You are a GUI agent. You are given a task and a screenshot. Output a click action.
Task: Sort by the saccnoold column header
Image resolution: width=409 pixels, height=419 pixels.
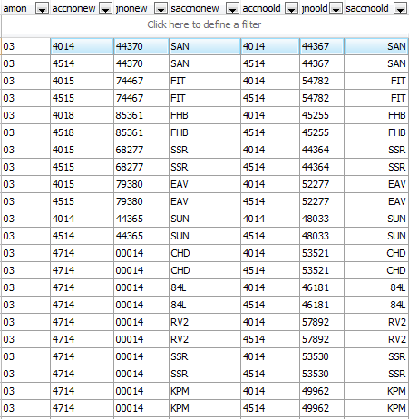[x=367, y=8]
